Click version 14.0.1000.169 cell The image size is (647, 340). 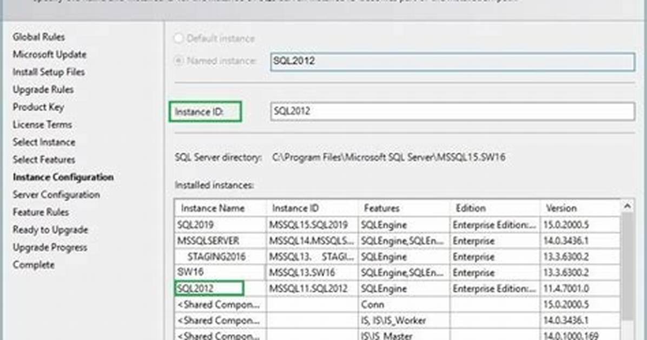(x=580, y=336)
